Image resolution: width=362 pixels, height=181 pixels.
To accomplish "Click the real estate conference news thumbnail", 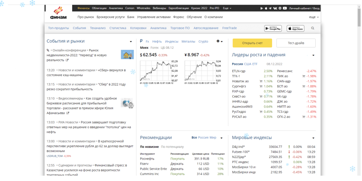I will pos(127,54).
